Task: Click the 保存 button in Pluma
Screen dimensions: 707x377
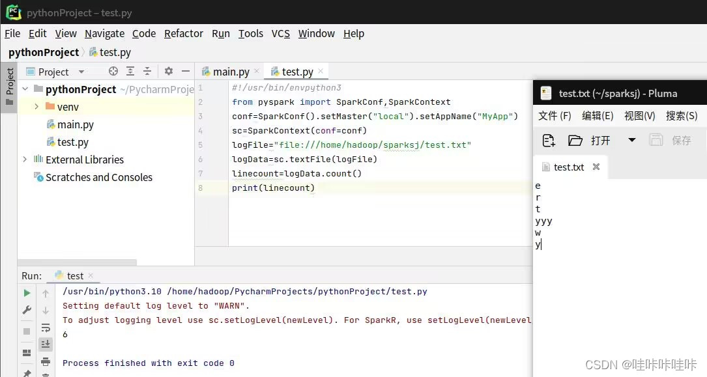Action: 682,141
